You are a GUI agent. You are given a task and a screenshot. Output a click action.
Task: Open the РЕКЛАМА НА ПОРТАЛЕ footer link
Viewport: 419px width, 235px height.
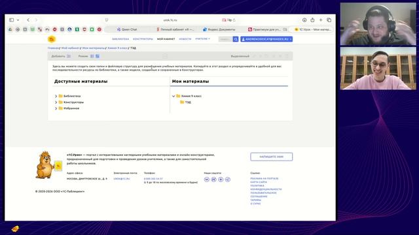tap(264, 178)
